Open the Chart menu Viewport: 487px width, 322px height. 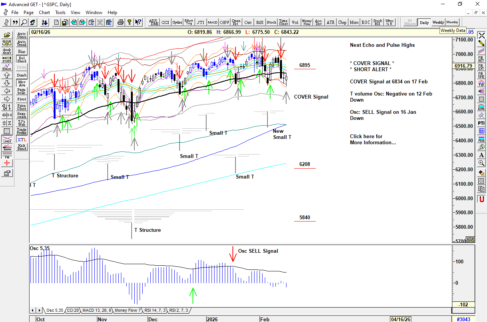(44, 13)
